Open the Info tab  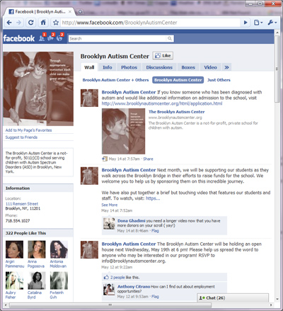click(108, 67)
